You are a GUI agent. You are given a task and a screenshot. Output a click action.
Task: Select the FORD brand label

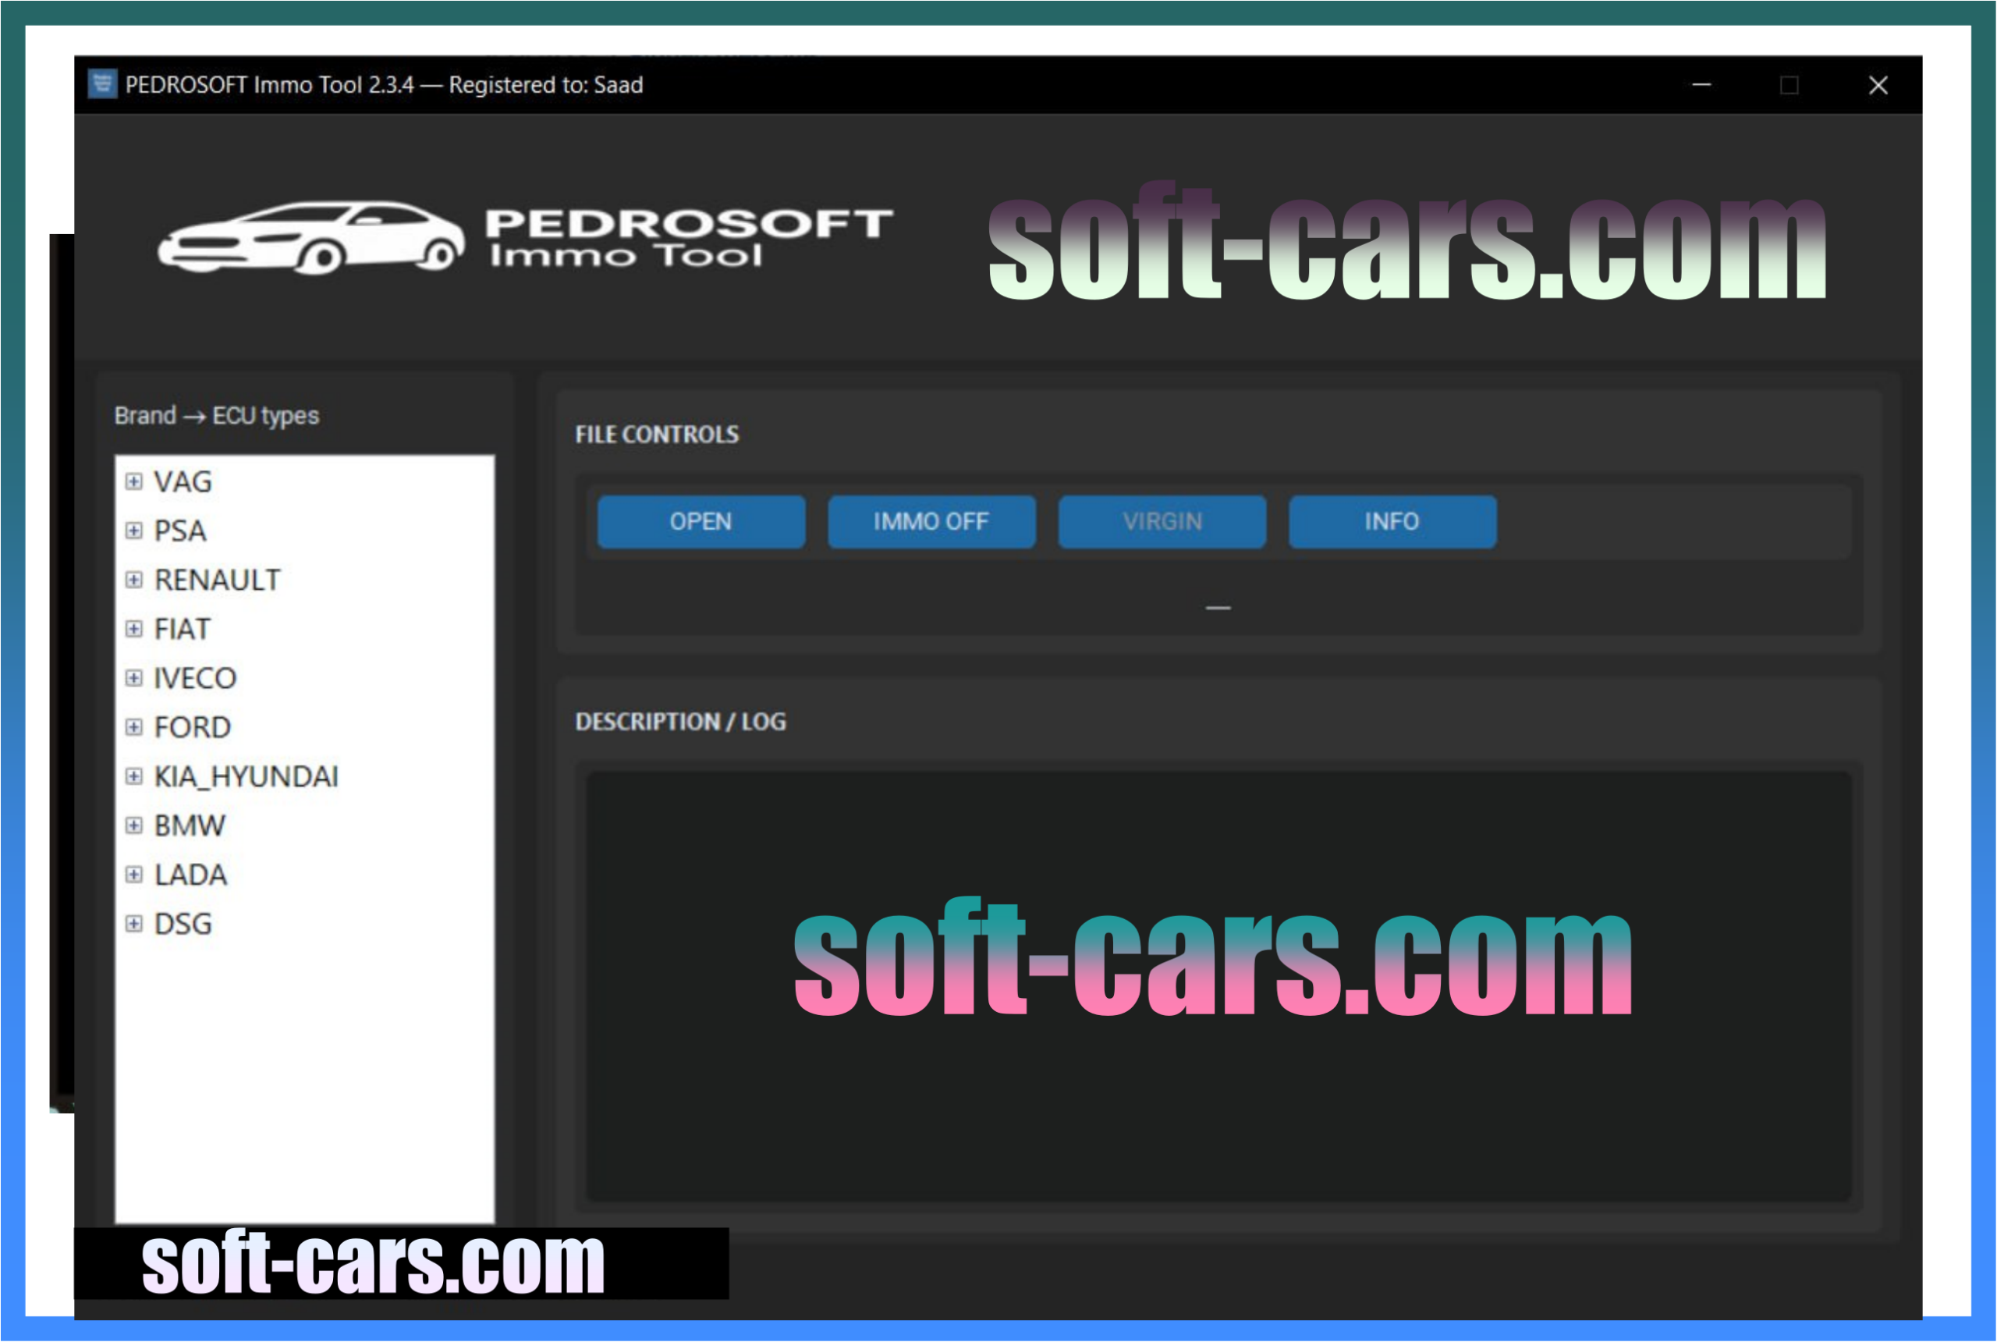point(192,726)
